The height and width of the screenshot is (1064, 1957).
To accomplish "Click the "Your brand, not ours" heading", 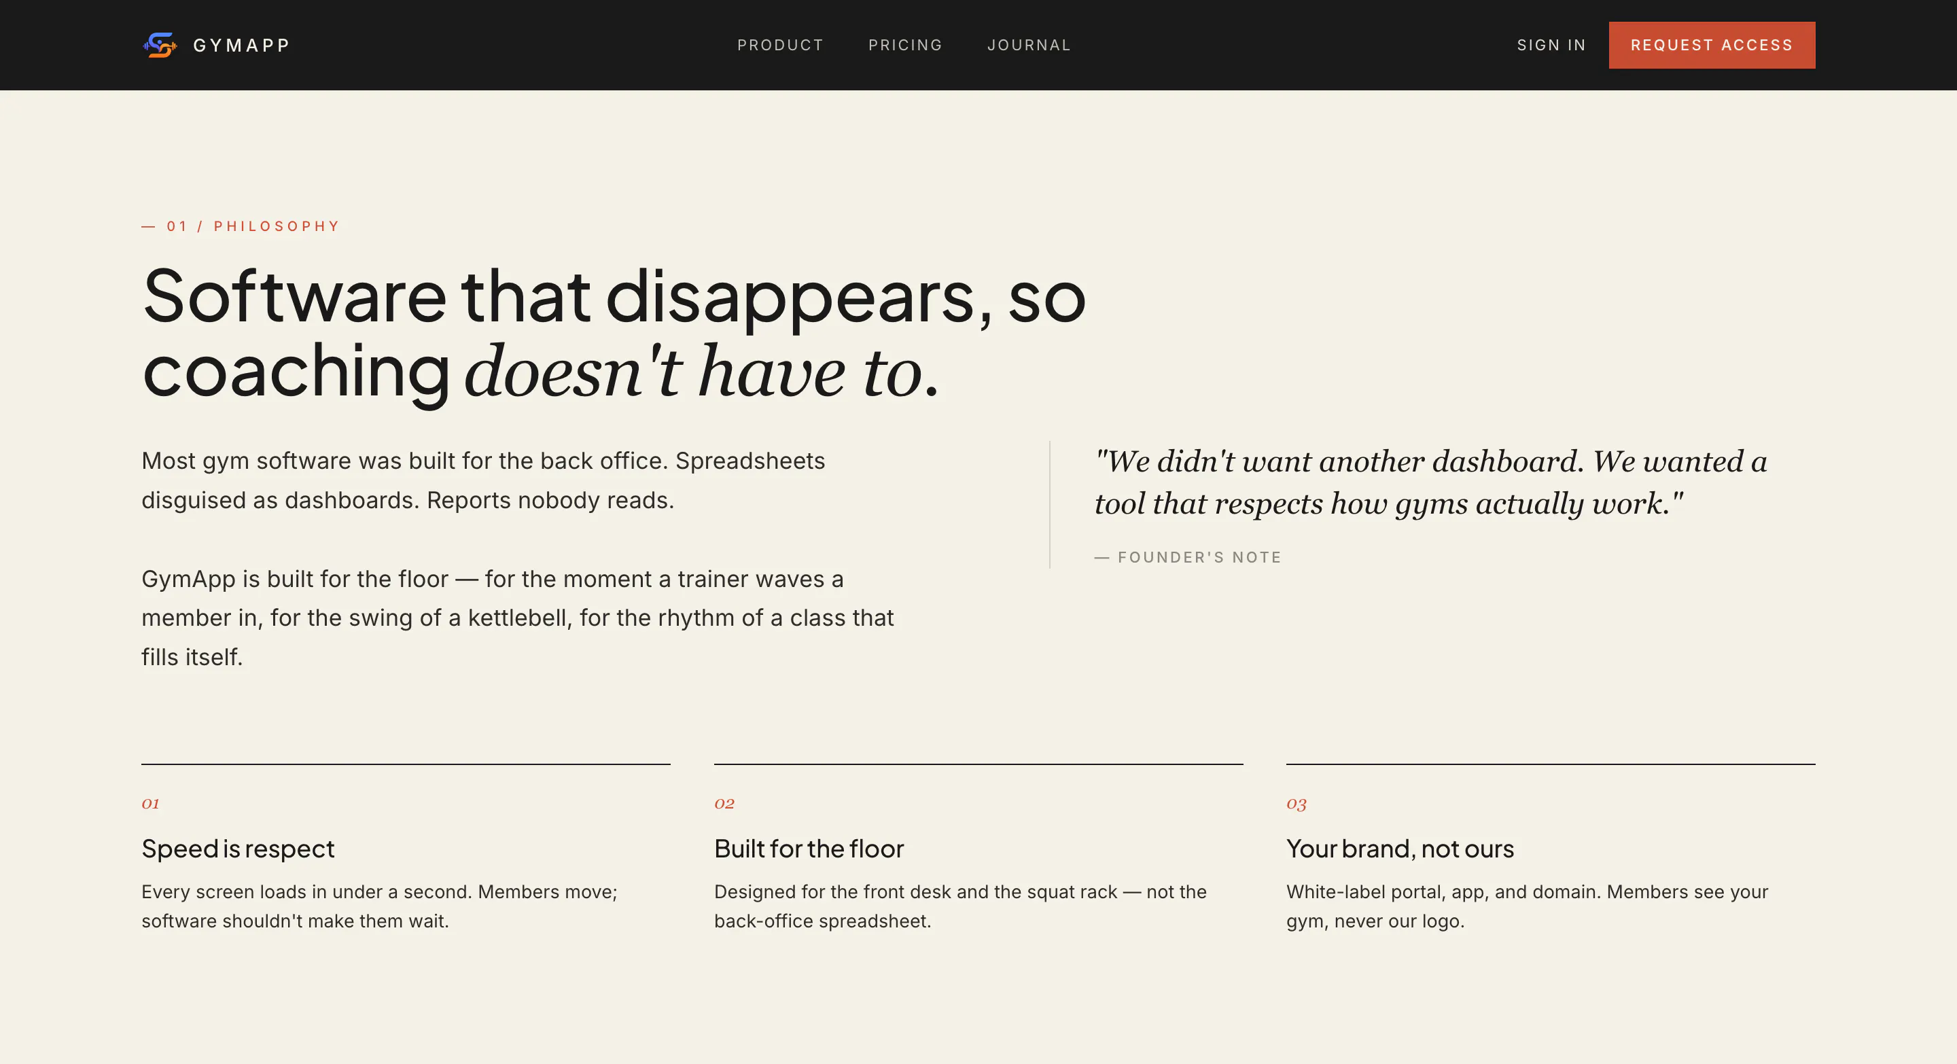I will coord(1400,849).
